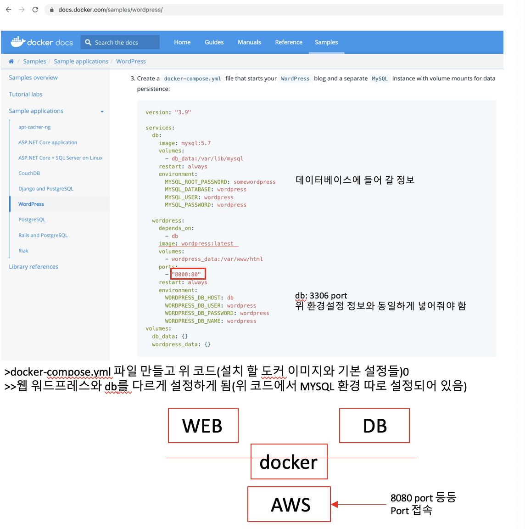Image resolution: width=525 pixels, height=529 pixels.
Task: Open ASP.NET Core application sample
Action: (48, 142)
